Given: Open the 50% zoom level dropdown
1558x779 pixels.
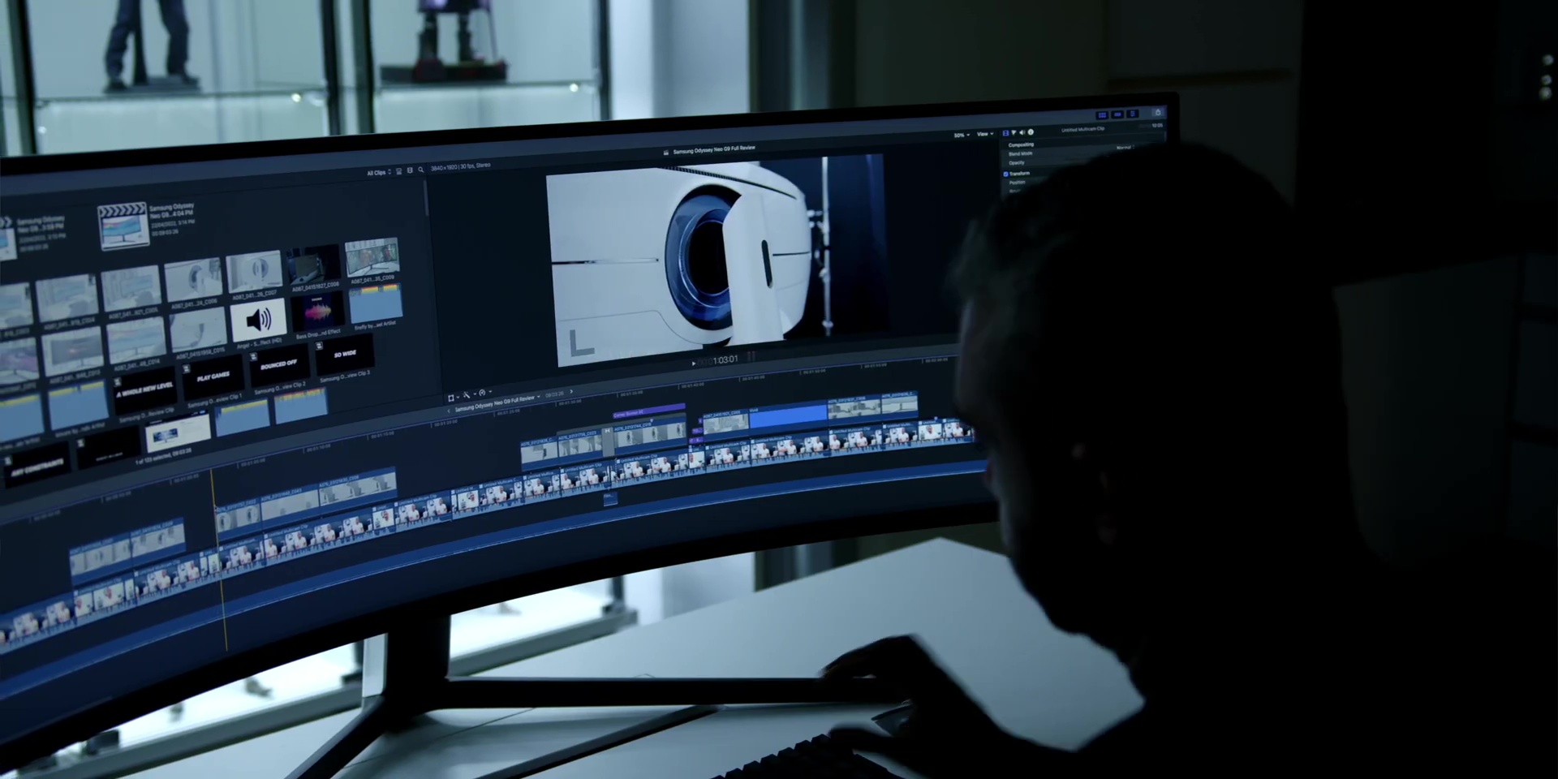Looking at the screenshot, I should click(962, 135).
